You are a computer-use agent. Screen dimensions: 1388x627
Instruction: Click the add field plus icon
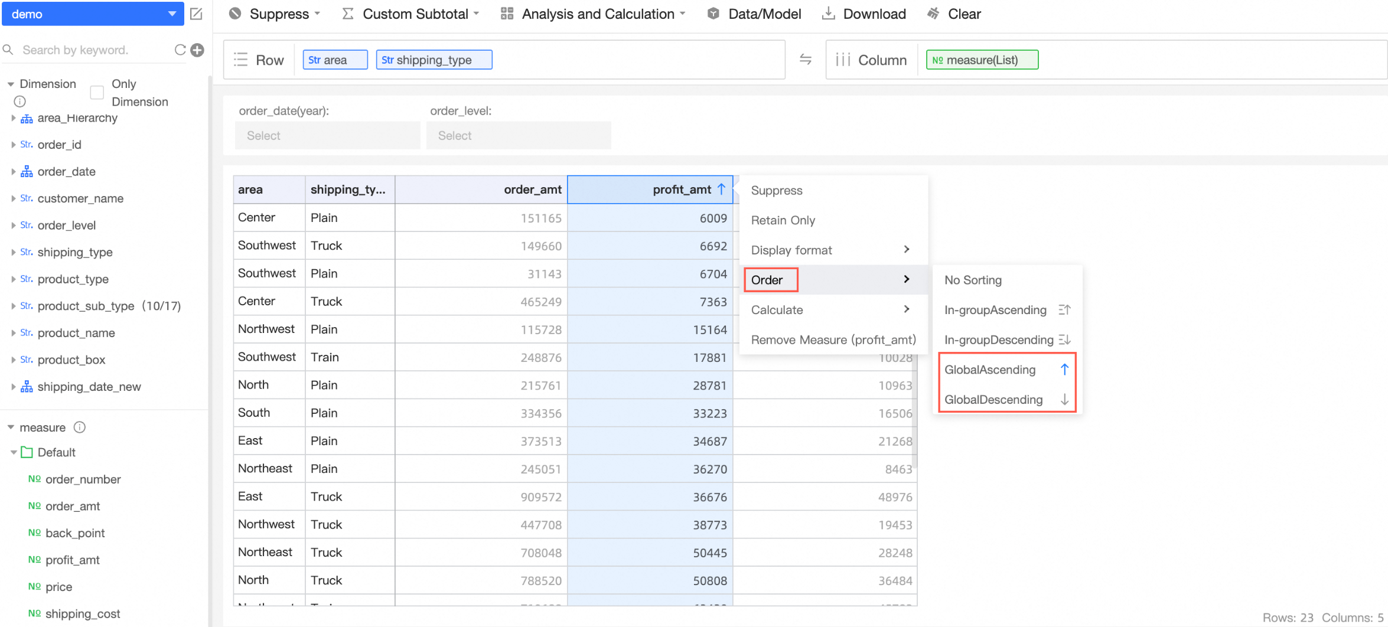(198, 50)
